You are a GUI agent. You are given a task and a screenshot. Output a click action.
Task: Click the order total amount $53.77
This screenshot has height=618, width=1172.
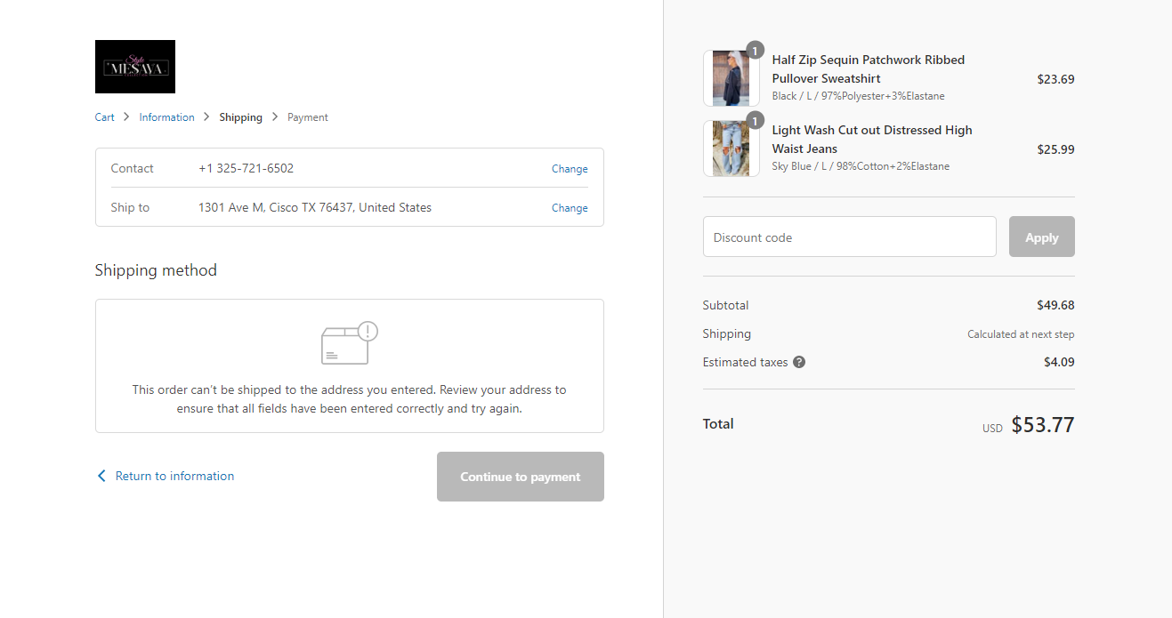(x=1042, y=425)
